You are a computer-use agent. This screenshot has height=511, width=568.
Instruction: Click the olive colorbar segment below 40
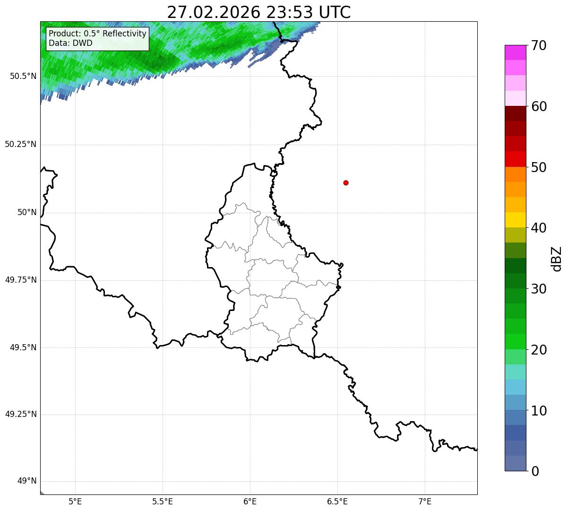pos(515,235)
